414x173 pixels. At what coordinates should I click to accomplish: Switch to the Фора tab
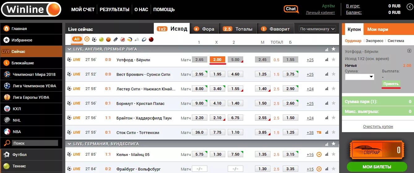pyautogui.click(x=205, y=29)
